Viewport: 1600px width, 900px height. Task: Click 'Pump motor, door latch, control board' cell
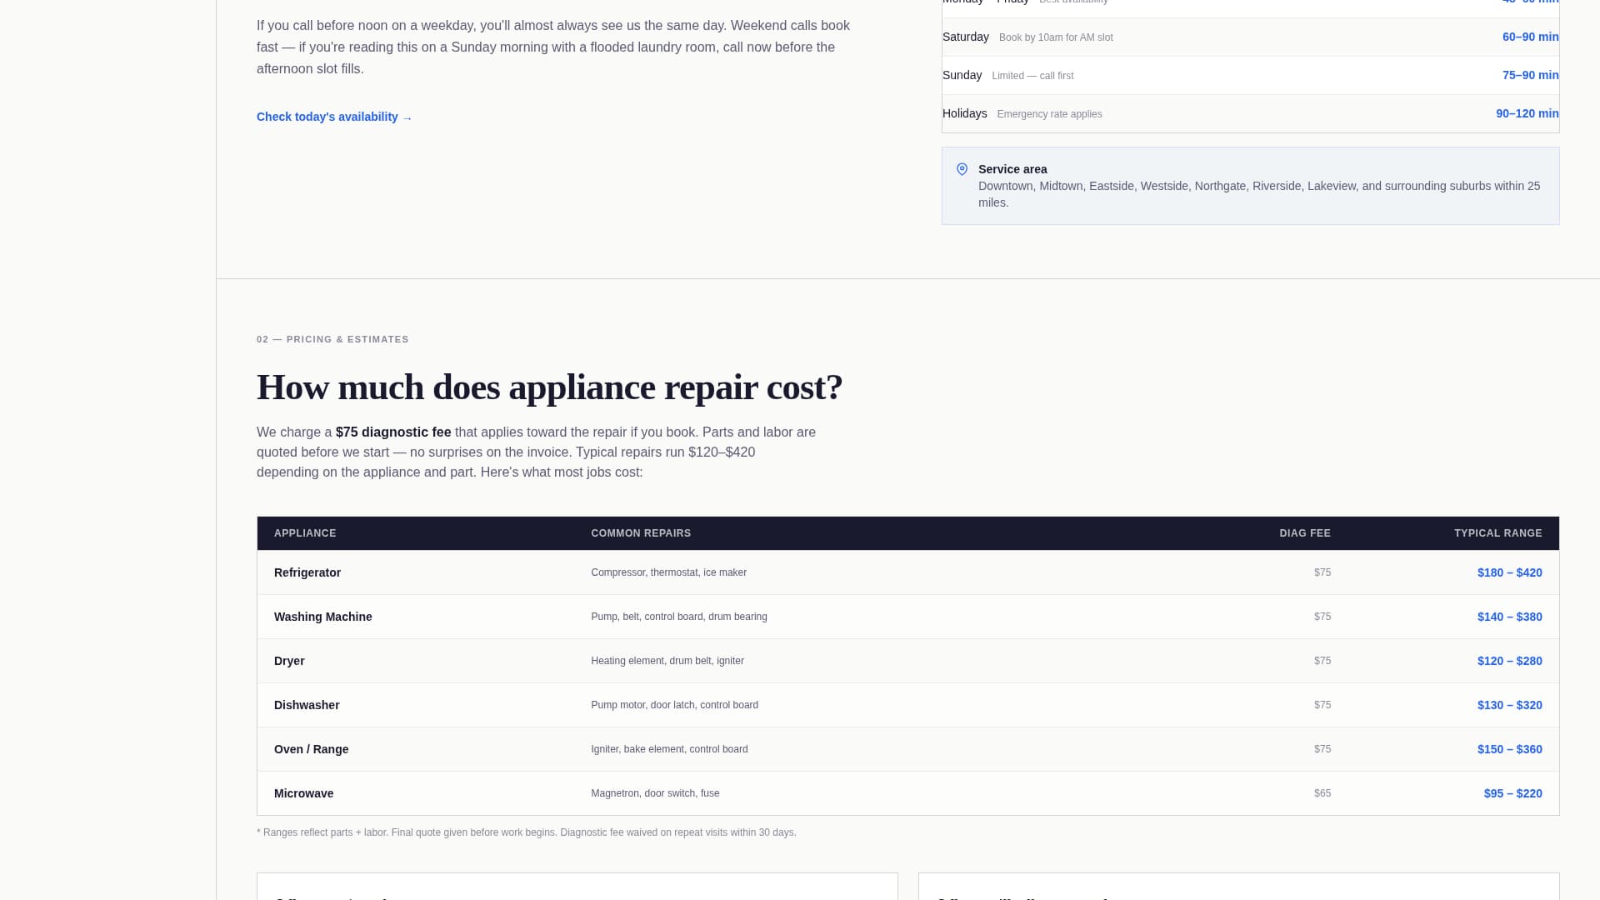click(x=674, y=705)
